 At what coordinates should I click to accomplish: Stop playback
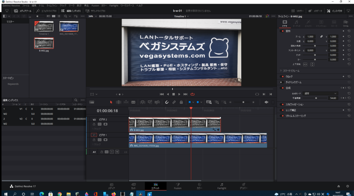pyautogui.click(x=174, y=94)
